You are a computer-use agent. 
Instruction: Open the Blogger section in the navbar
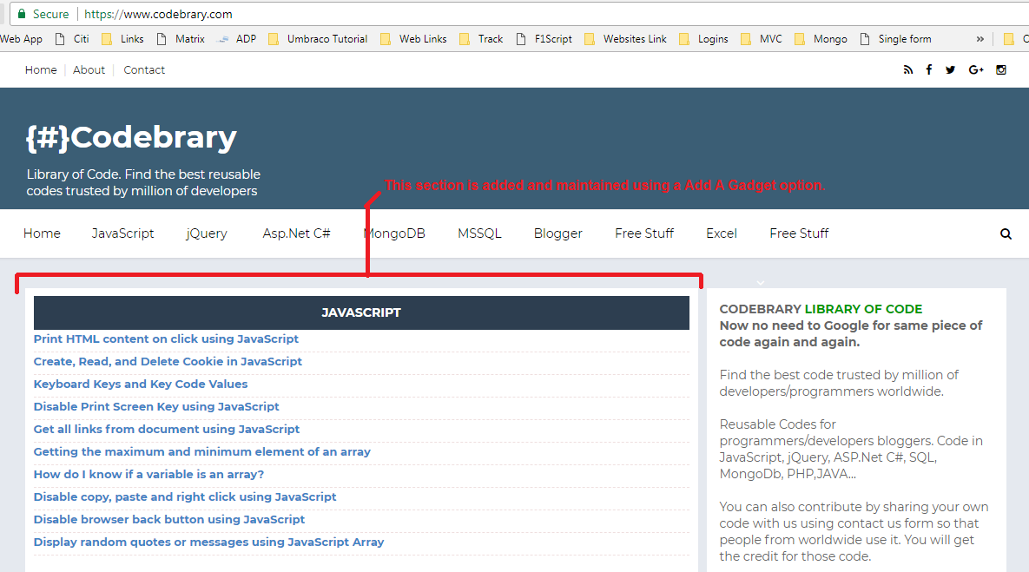pos(558,233)
